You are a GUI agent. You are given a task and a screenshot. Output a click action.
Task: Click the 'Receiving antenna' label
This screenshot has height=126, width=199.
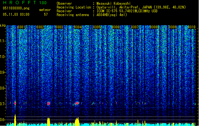73,15
